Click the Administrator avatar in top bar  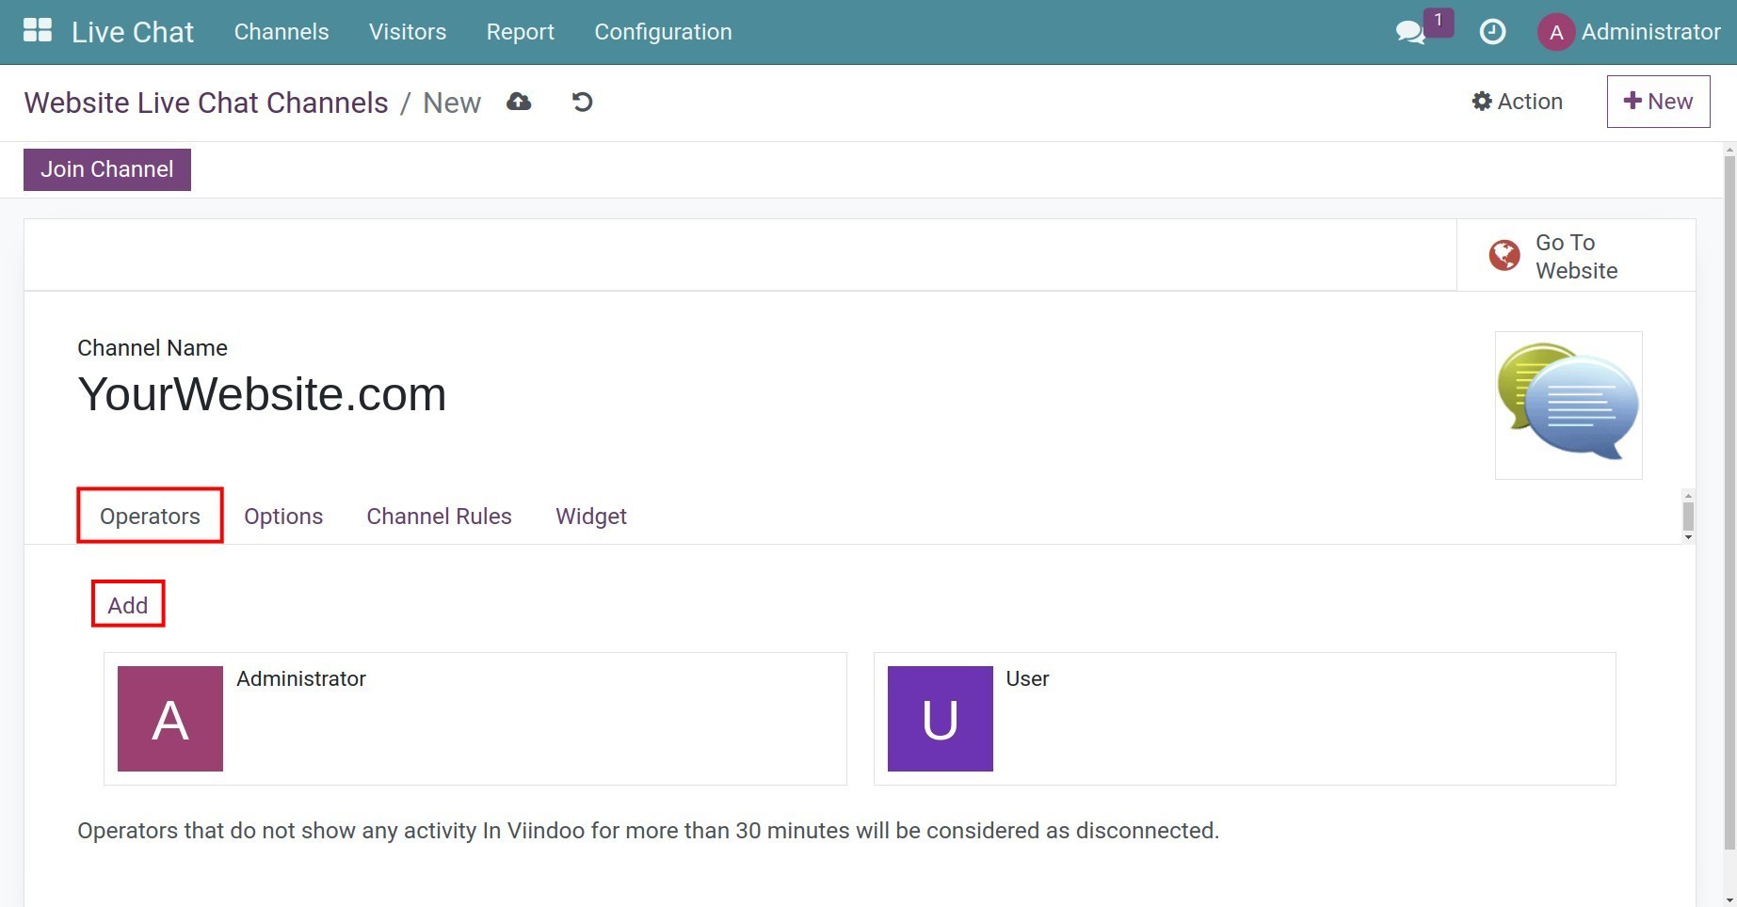(1555, 32)
